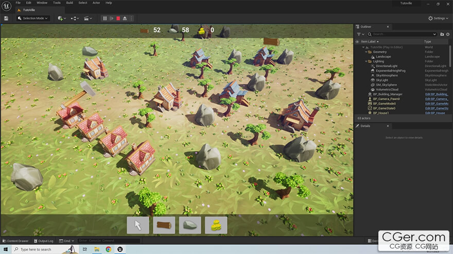
Task: Click the wood resource counter showing 52
Action: tap(156, 30)
